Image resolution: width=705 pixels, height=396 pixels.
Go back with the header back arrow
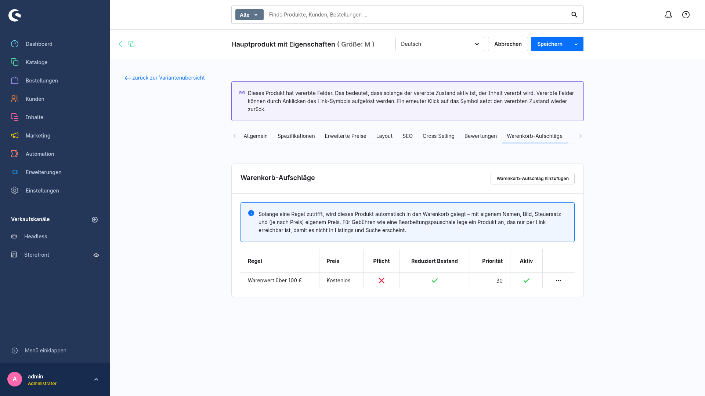[x=120, y=44]
